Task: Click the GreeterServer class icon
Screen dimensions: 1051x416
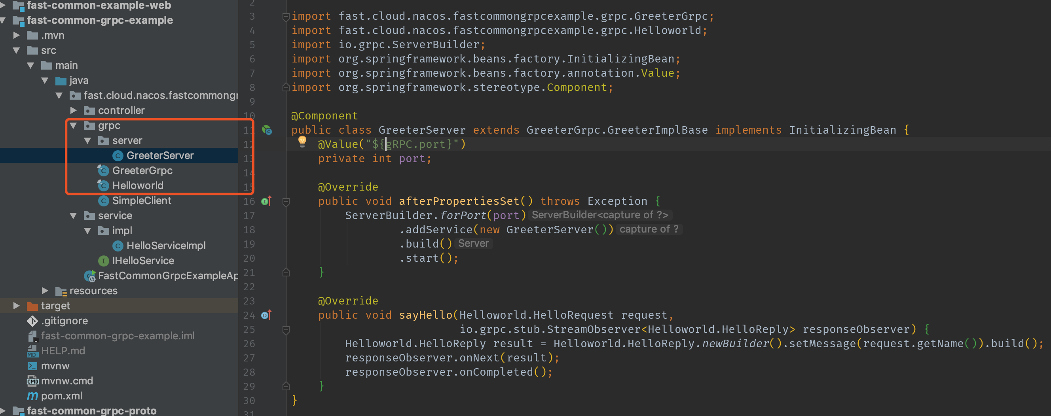Action: (x=118, y=155)
